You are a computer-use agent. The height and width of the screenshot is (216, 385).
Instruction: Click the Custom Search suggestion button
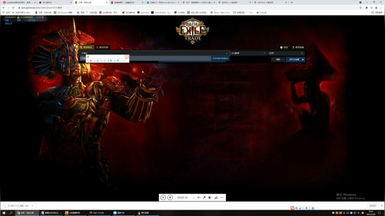tap(220, 58)
